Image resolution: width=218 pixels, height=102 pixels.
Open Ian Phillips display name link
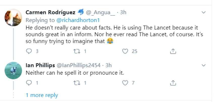click(x=41, y=66)
